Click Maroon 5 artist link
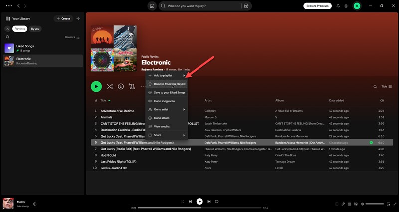Viewport: 399px width, 212px height. pos(210,117)
